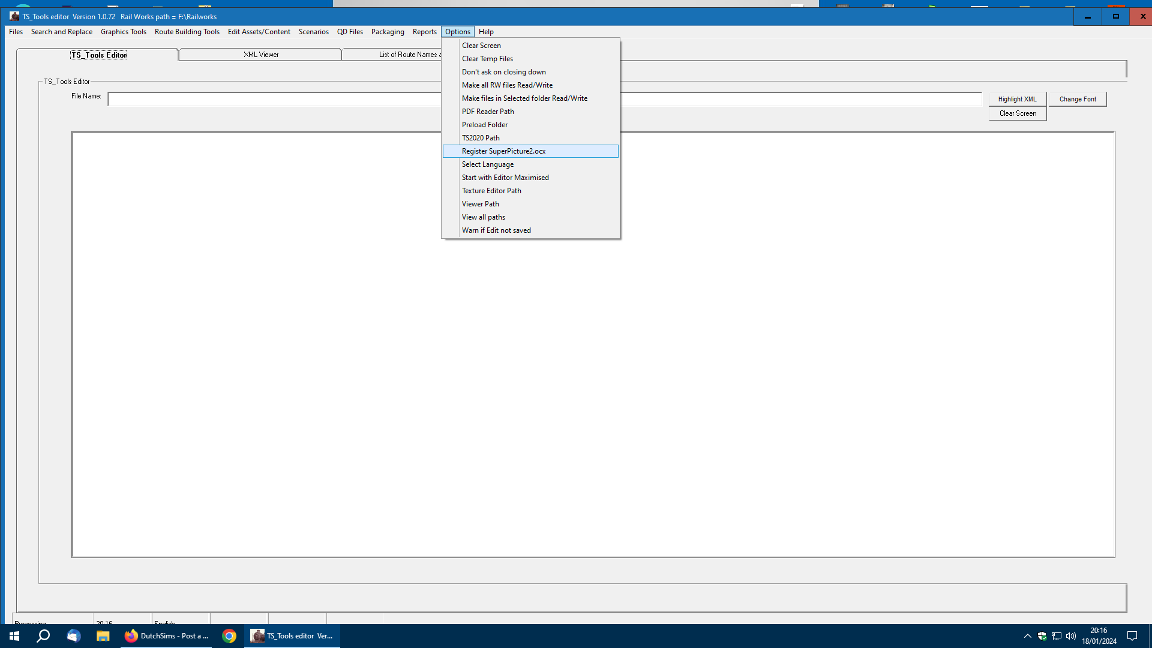
Task: Choose Texture Editor Path
Action: [530, 191]
